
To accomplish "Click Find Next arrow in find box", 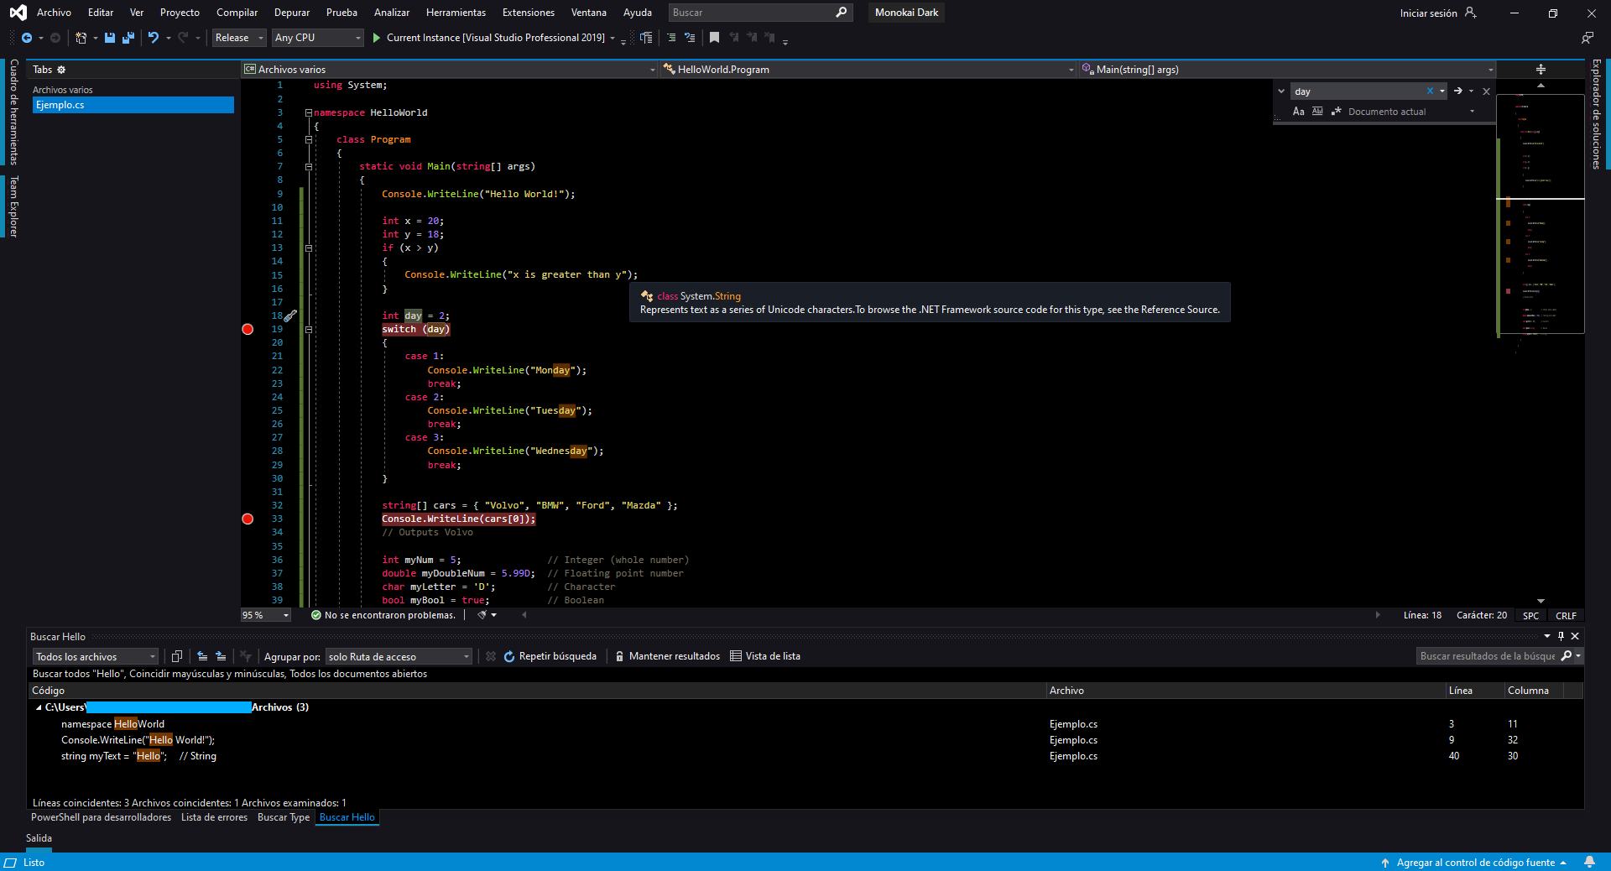I will click(x=1458, y=91).
